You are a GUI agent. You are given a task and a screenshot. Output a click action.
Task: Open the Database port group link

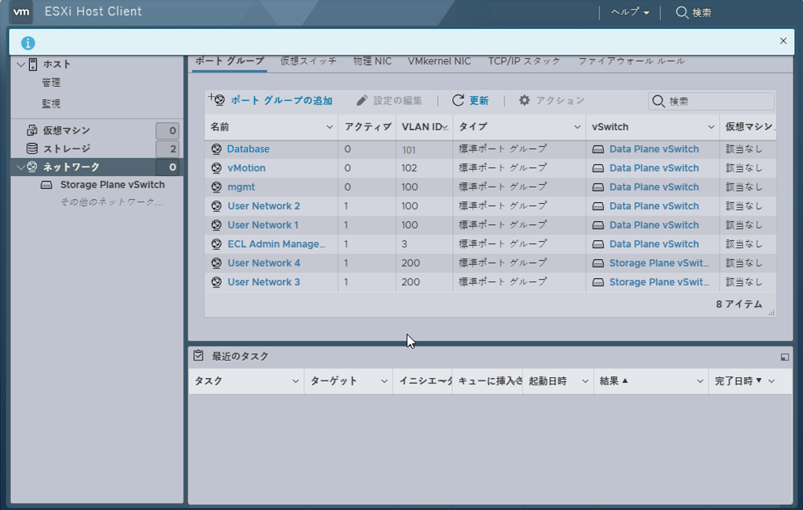(248, 149)
